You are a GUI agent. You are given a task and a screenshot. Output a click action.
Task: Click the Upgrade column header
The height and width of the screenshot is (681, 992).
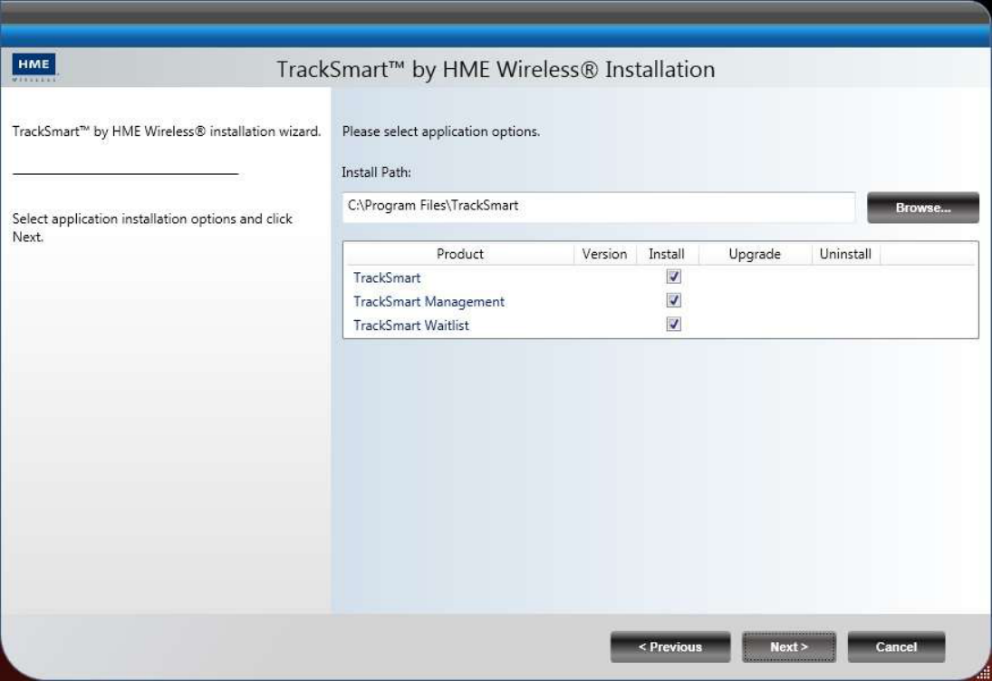click(755, 254)
